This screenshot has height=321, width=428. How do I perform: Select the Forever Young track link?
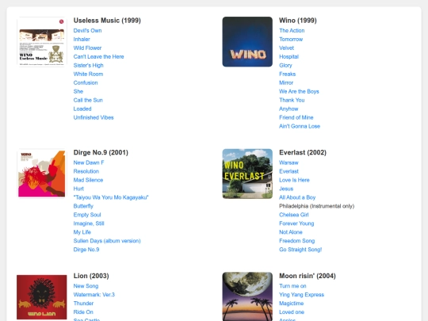click(x=296, y=224)
